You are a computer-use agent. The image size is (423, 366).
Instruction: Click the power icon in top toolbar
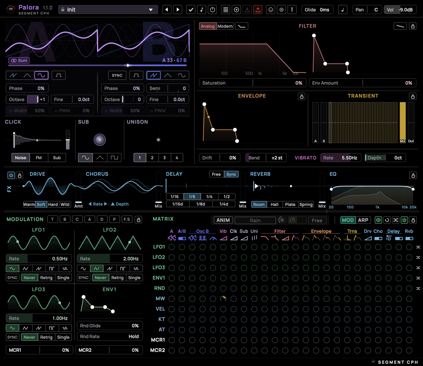213,10
